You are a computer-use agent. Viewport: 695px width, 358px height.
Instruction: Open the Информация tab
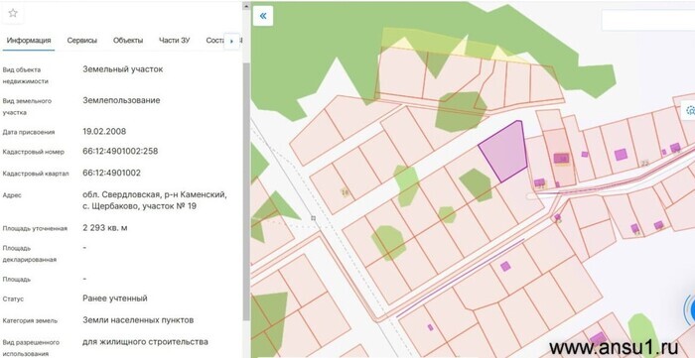[x=29, y=41]
